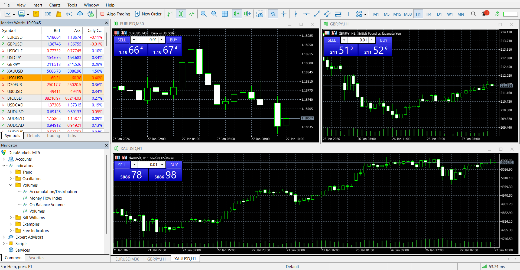
Task: Draw a vertical line on the chart
Action: [296, 14]
